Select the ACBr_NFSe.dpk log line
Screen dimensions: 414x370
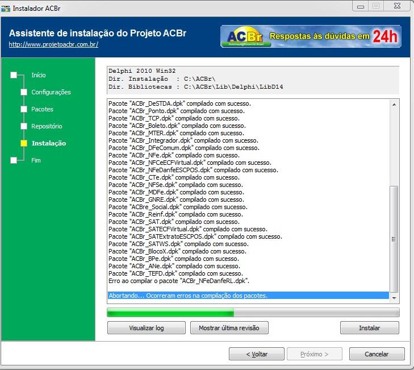click(x=175, y=185)
